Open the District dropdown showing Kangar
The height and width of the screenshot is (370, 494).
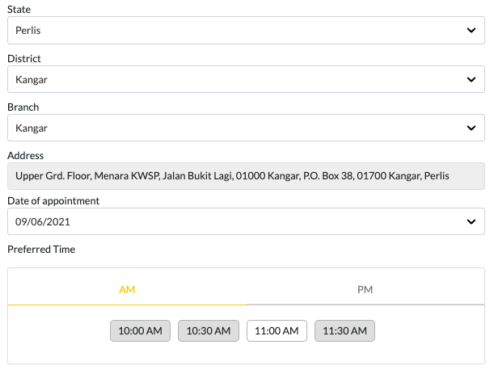coord(246,79)
